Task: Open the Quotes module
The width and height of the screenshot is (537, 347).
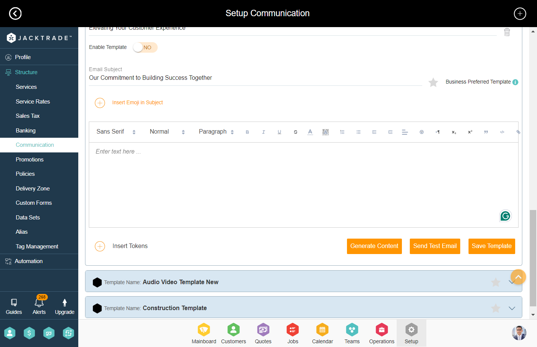Action: click(263, 333)
